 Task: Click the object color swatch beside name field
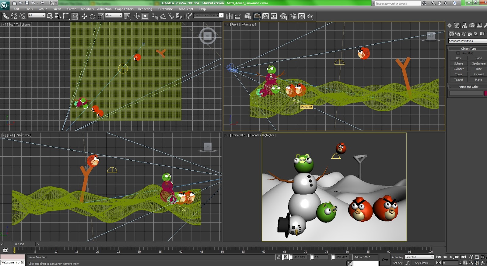tap(486, 93)
